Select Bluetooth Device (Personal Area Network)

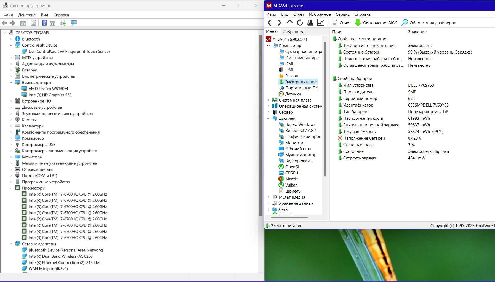tap(66, 250)
